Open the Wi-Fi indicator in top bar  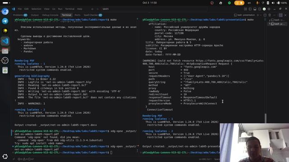[x=263, y=3]
